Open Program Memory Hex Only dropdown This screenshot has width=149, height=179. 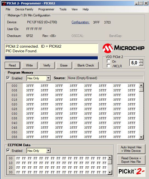pos(48,78)
